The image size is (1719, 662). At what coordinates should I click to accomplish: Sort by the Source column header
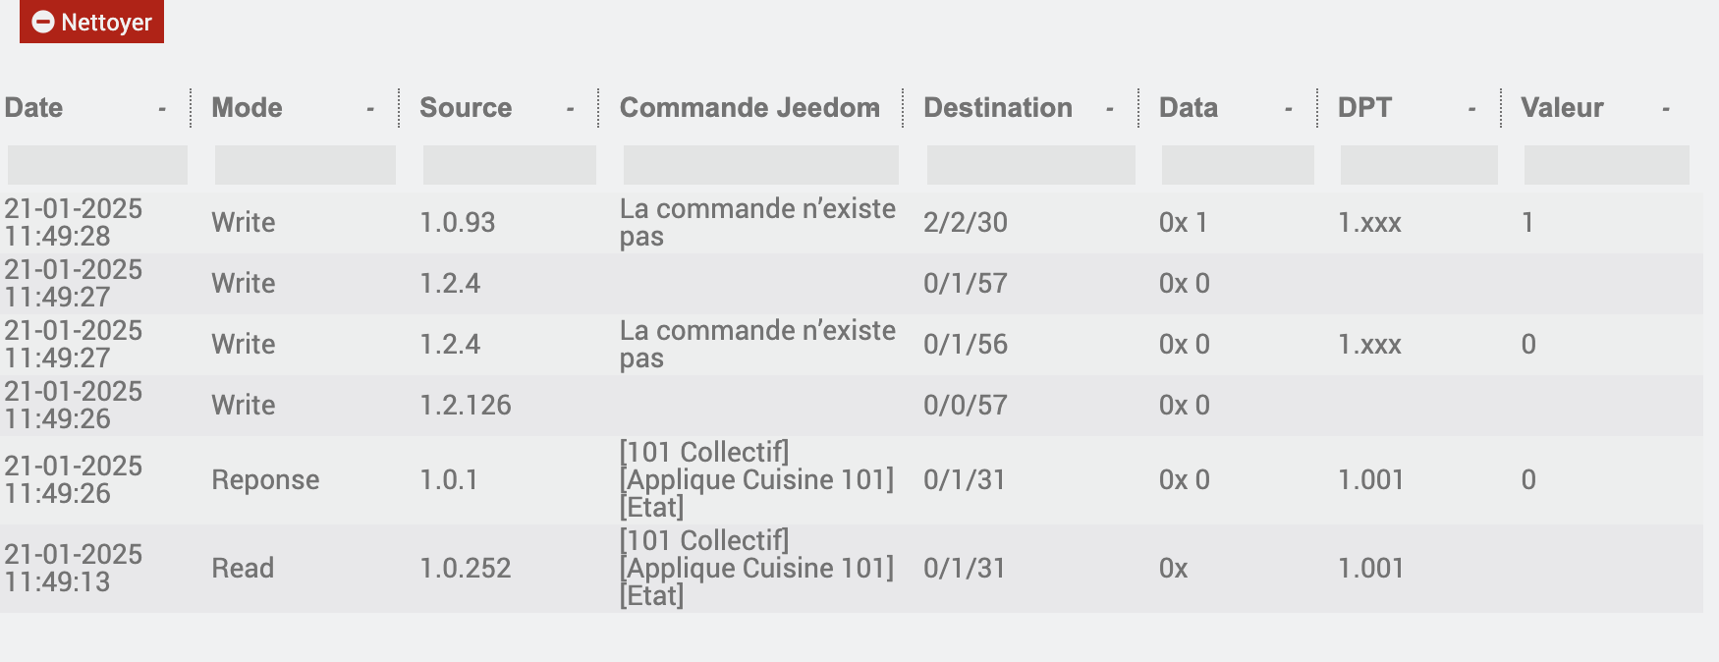pos(466,108)
